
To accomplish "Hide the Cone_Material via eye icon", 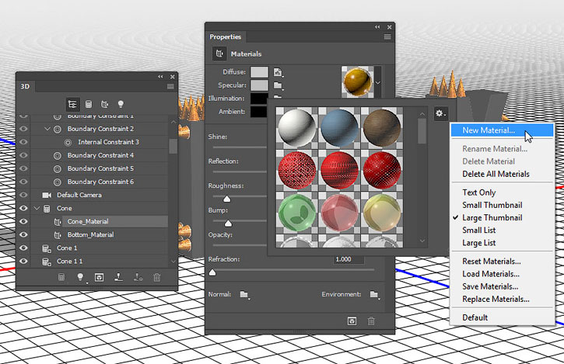I will point(23,221).
